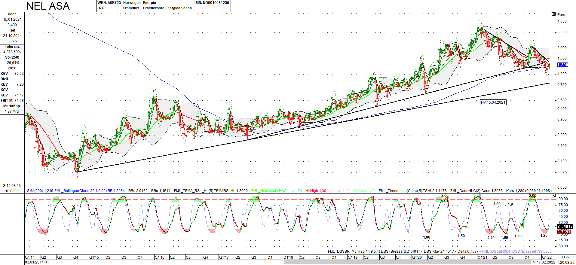Viewport: 576px width, 265px height.
Task: Click the left scroll arrow of the timeline
Action: [47, 262]
